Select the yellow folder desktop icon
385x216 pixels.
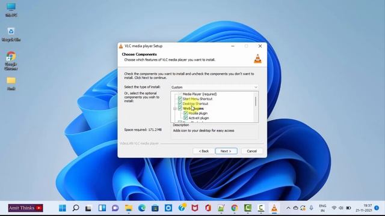[x=11, y=83]
